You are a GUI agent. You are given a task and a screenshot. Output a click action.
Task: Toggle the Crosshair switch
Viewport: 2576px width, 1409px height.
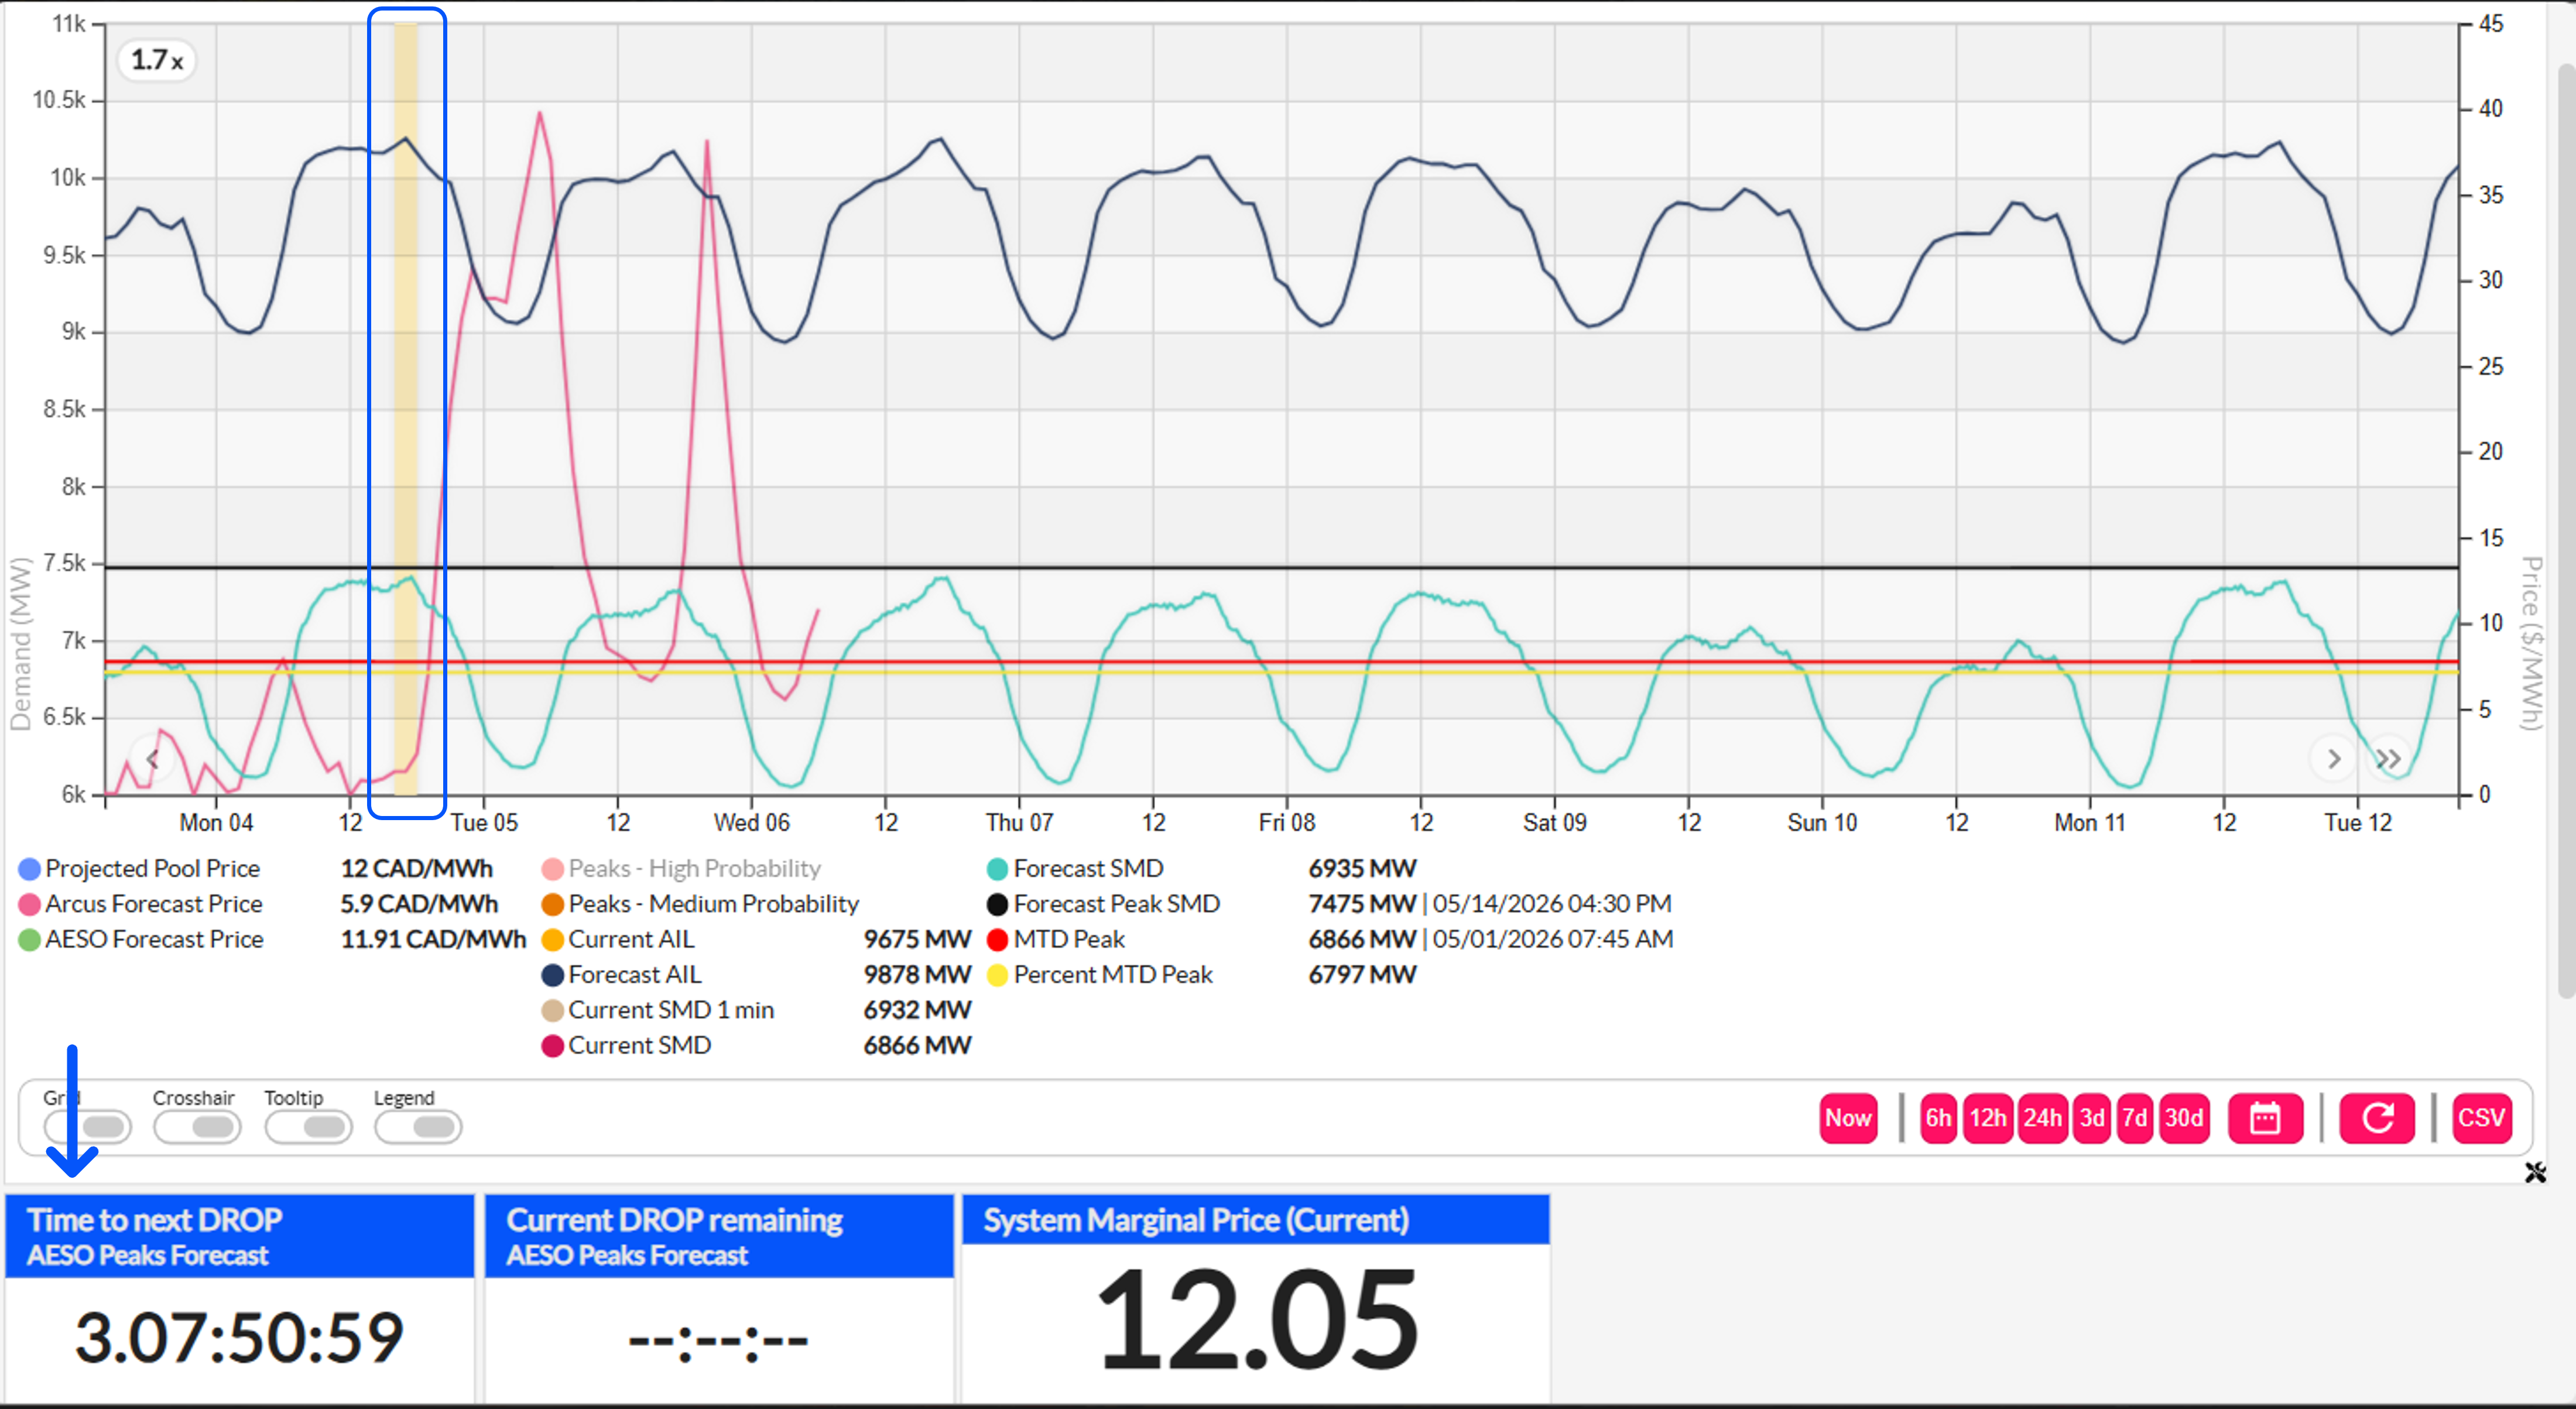click(197, 1127)
